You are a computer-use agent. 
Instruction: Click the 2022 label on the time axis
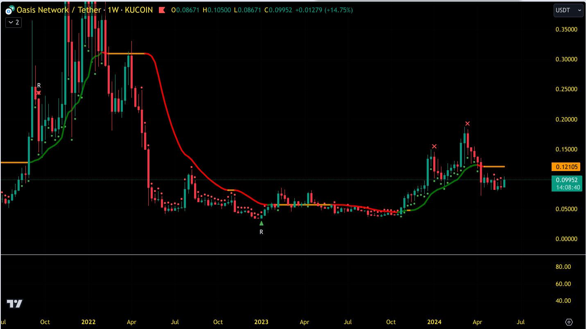(88, 322)
